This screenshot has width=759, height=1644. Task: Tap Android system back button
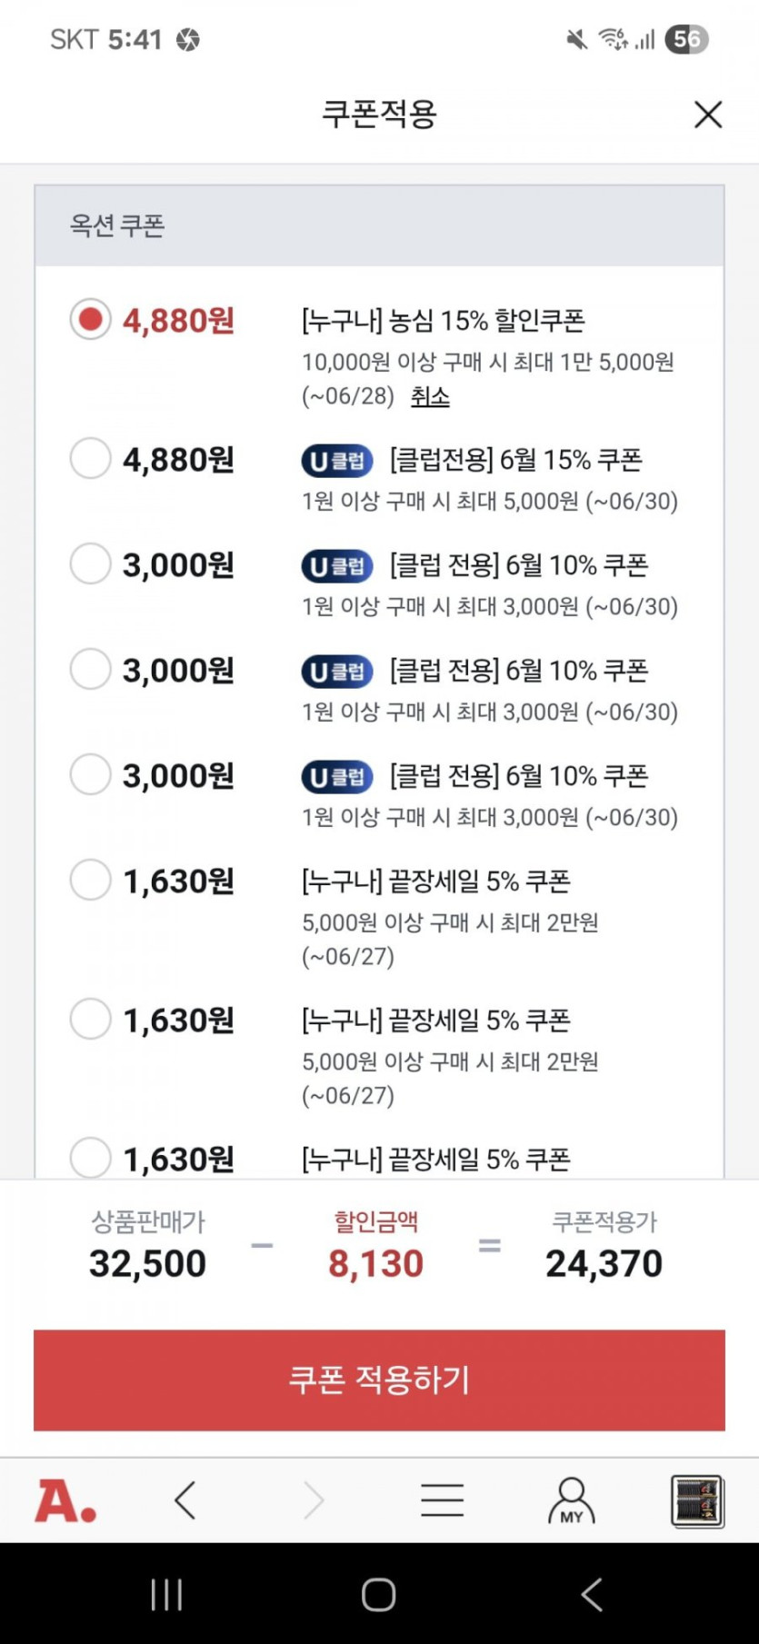(x=592, y=1594)
